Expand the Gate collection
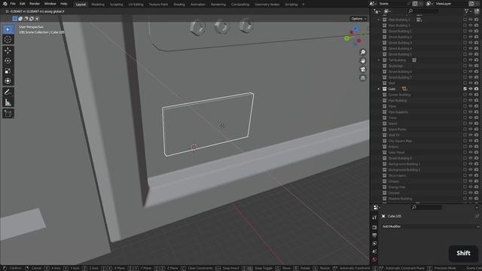Viewport: 482px width, 271px height. (x=379, y=89)
